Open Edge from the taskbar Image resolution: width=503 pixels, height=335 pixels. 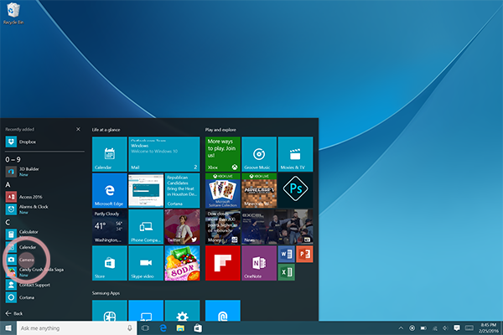click(163, 328)
